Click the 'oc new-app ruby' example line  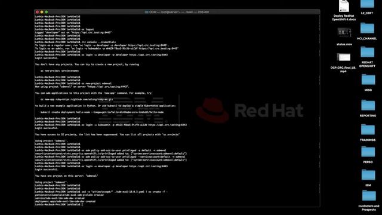[x=77, y=100]
